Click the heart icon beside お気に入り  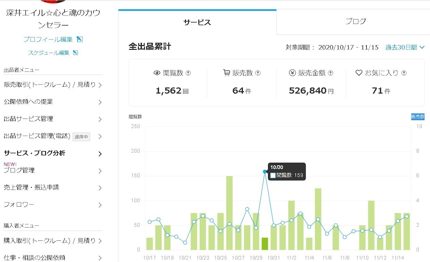[359, 73]
